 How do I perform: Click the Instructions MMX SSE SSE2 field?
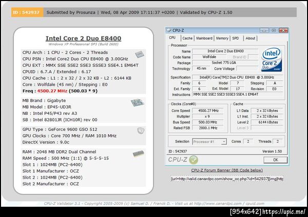[237, 94]
